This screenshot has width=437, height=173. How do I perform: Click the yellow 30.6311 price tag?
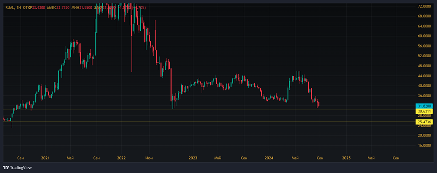424,111
